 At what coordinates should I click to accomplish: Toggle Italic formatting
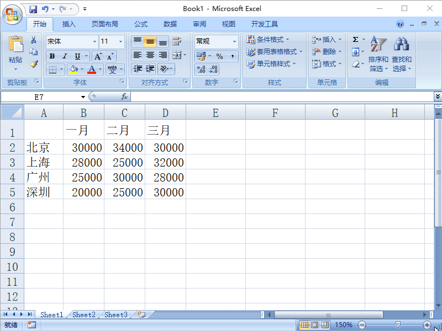[x=65, y=56]
